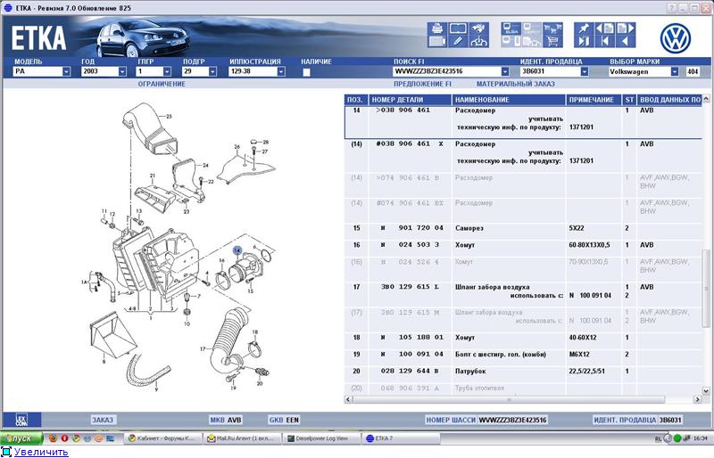The image size is (714, 458).
Task: Click the jump-to-first arrow icon
Action: [605, 41]
